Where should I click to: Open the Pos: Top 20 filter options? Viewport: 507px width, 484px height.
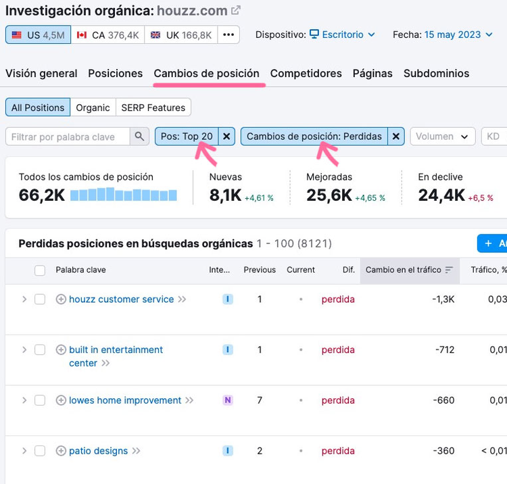pyautogui.click(x=187, y=137)
